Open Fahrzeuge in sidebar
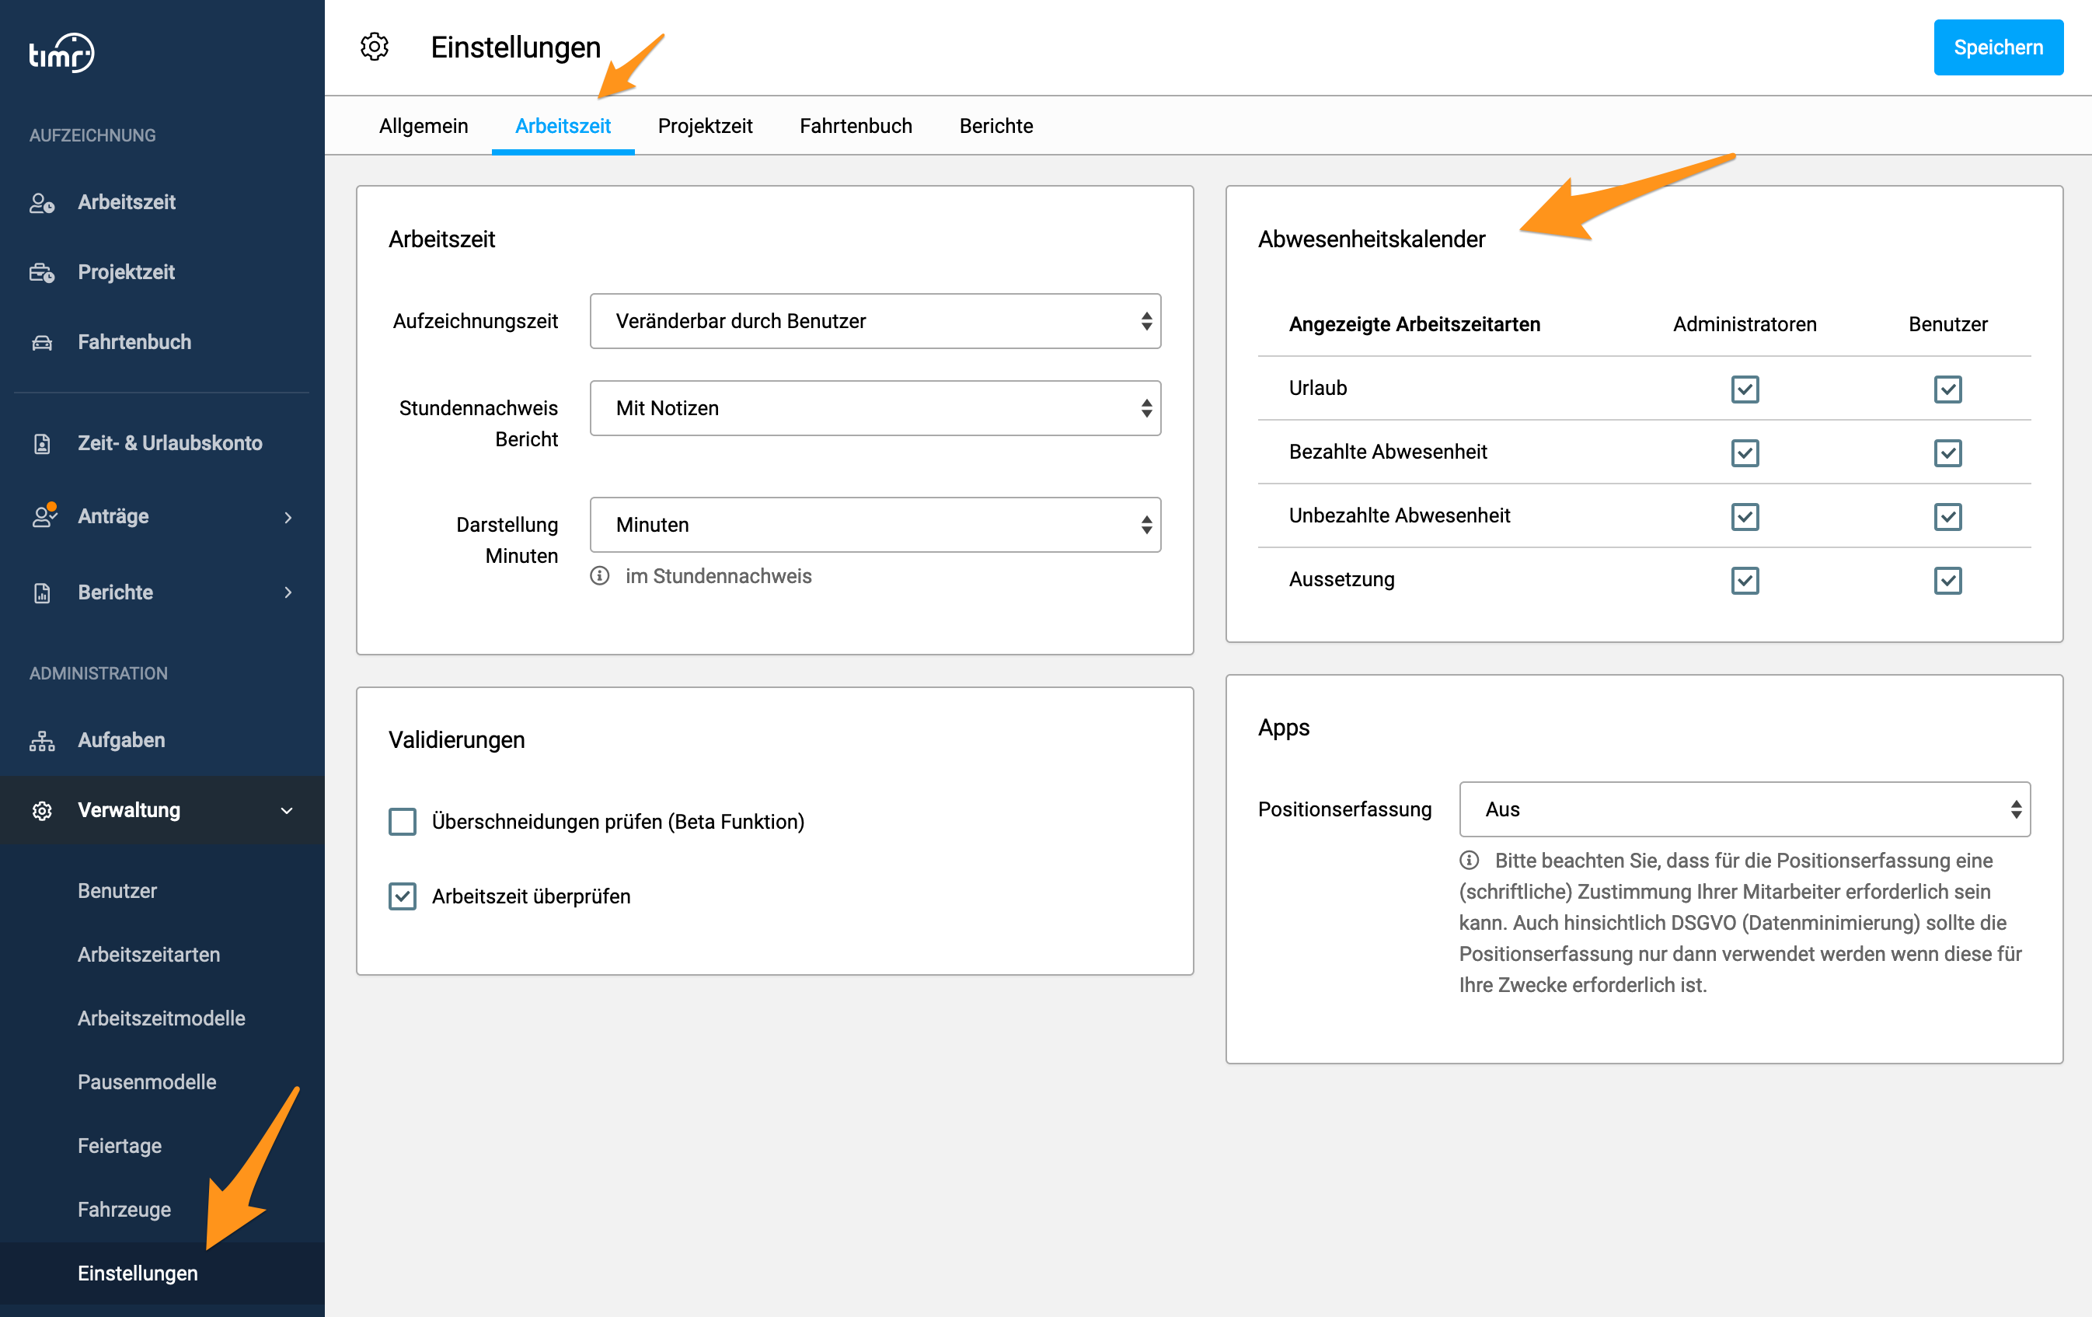The width and height of the screenshot is (2092, 1317). tap(124, 1209)
